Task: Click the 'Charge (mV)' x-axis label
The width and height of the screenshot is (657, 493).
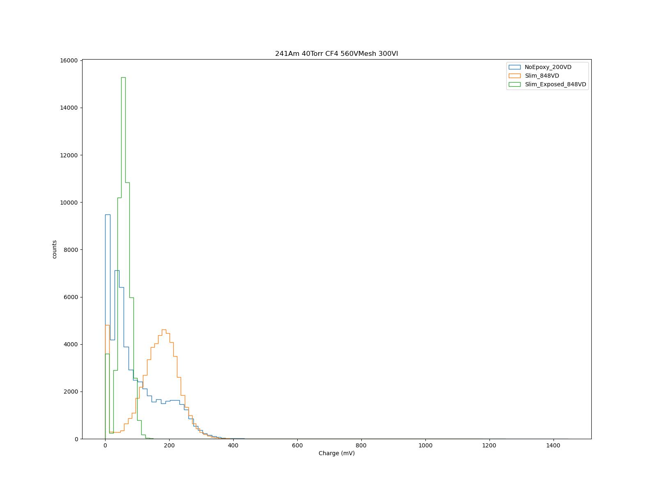Action: pyautogui.click(x=336, y=453)
